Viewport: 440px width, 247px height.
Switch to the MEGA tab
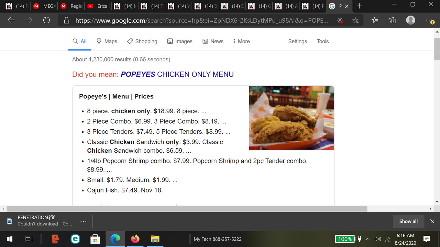click(44, 6)
